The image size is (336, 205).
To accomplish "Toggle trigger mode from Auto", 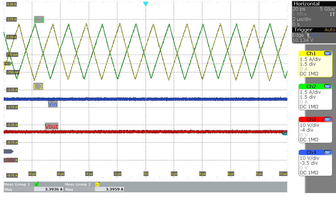I will [x=330, y=29].
